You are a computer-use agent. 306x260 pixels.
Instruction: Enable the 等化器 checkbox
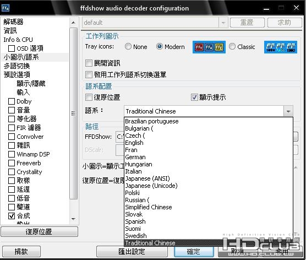pyautogui.click(x=12, y=119)
